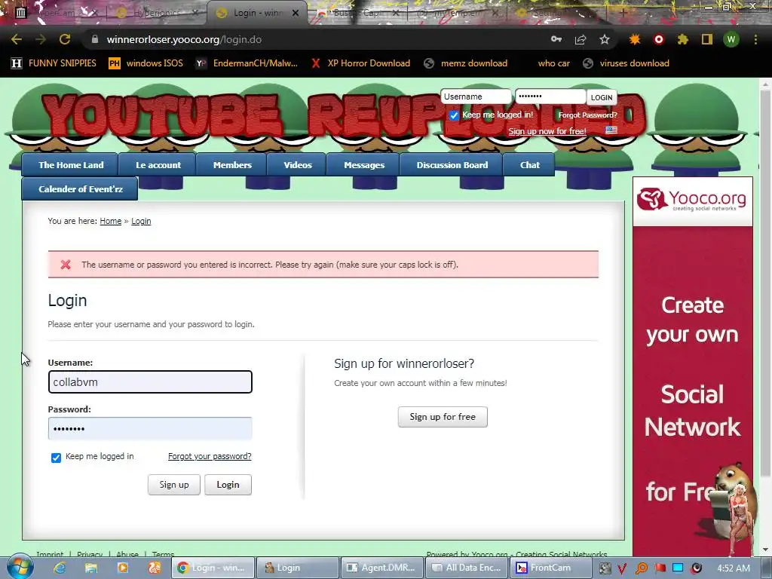Click the Home breadcrumb link
Viewport: 772px width, 579px height.
[110, 221]
